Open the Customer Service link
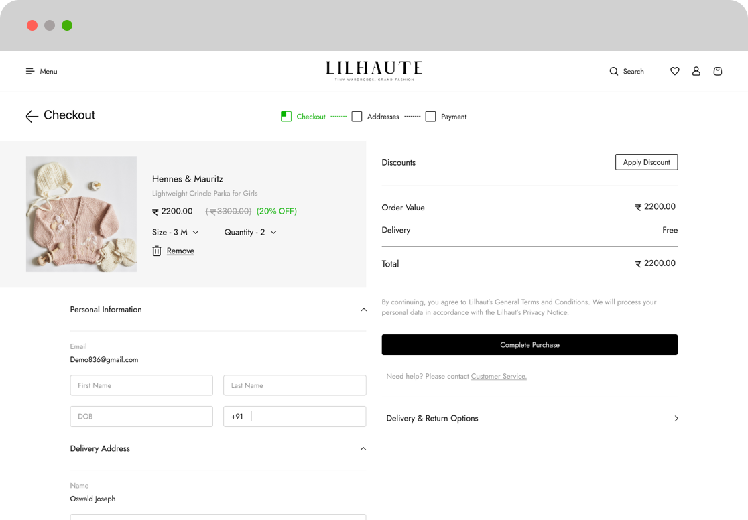Image resolution: width=748 pixels, height=520 pixels. [499, 377]
